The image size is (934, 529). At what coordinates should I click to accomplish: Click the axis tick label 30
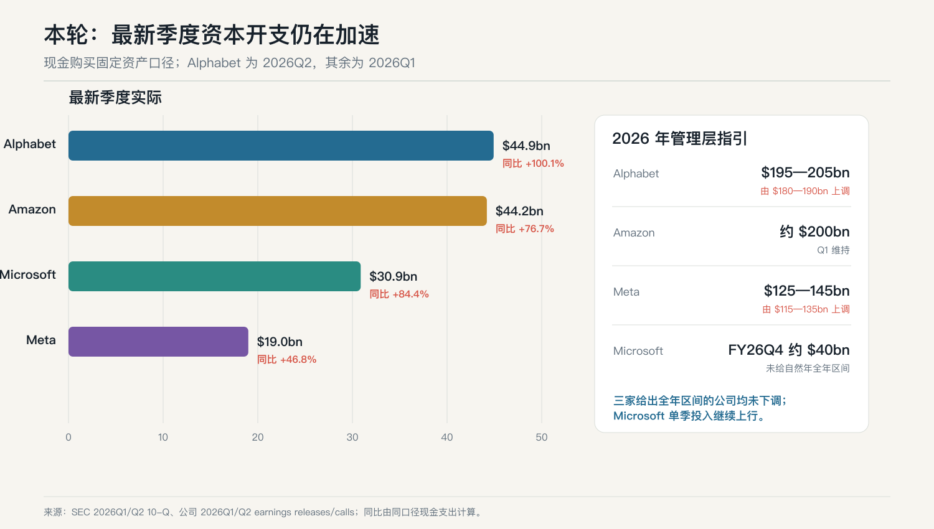[352, 438]
